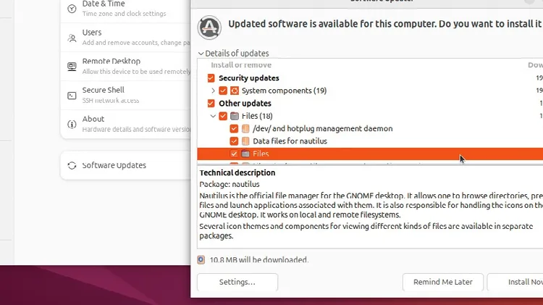Screen dimensions: 543x305
Task: Open the Software Updates settings entry
Action: coord(126,165)
